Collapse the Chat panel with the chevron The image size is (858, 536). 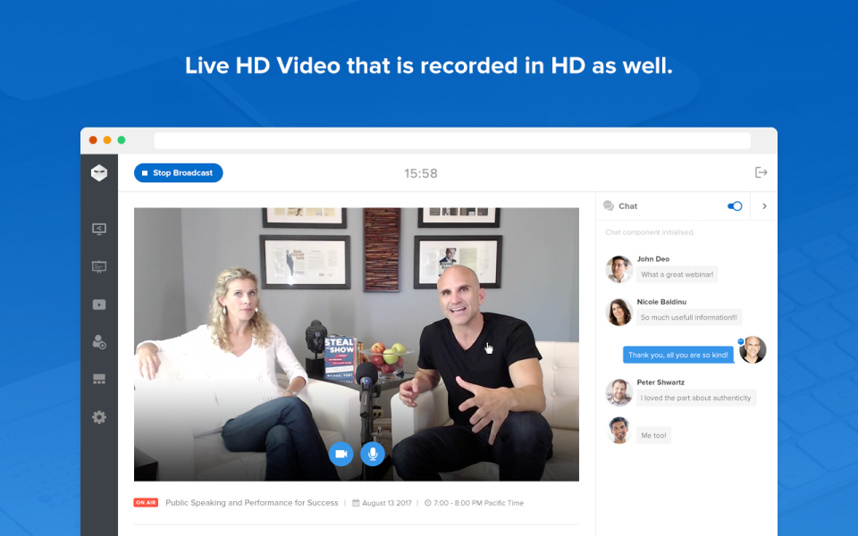763,205
